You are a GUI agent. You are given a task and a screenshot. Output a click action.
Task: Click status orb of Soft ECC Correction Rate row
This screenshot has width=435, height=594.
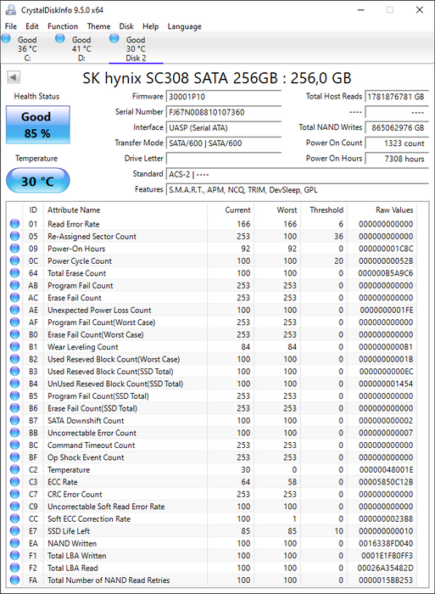(14, 518)
